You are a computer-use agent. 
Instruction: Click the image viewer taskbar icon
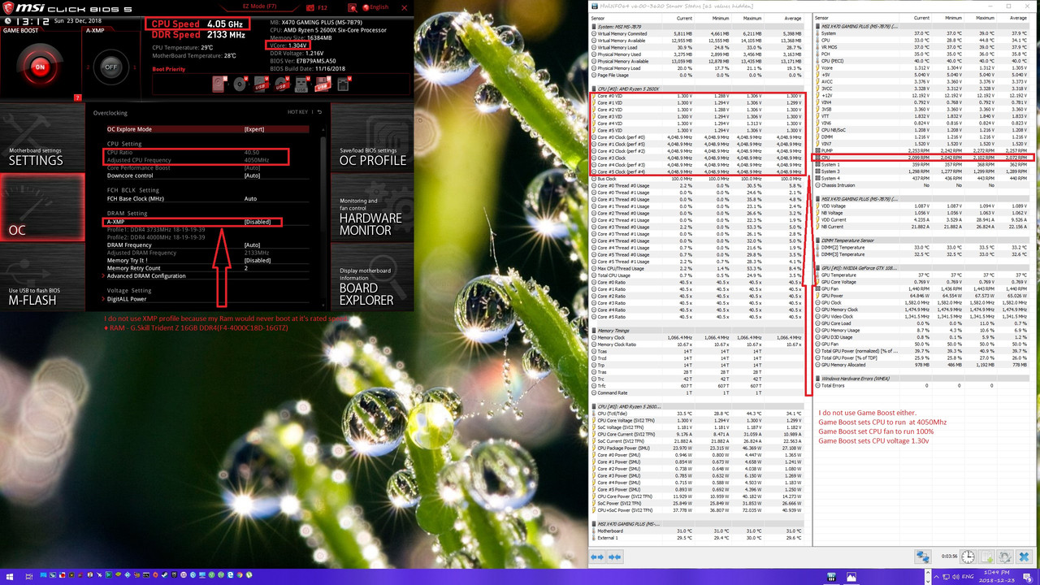click(851, 577)
